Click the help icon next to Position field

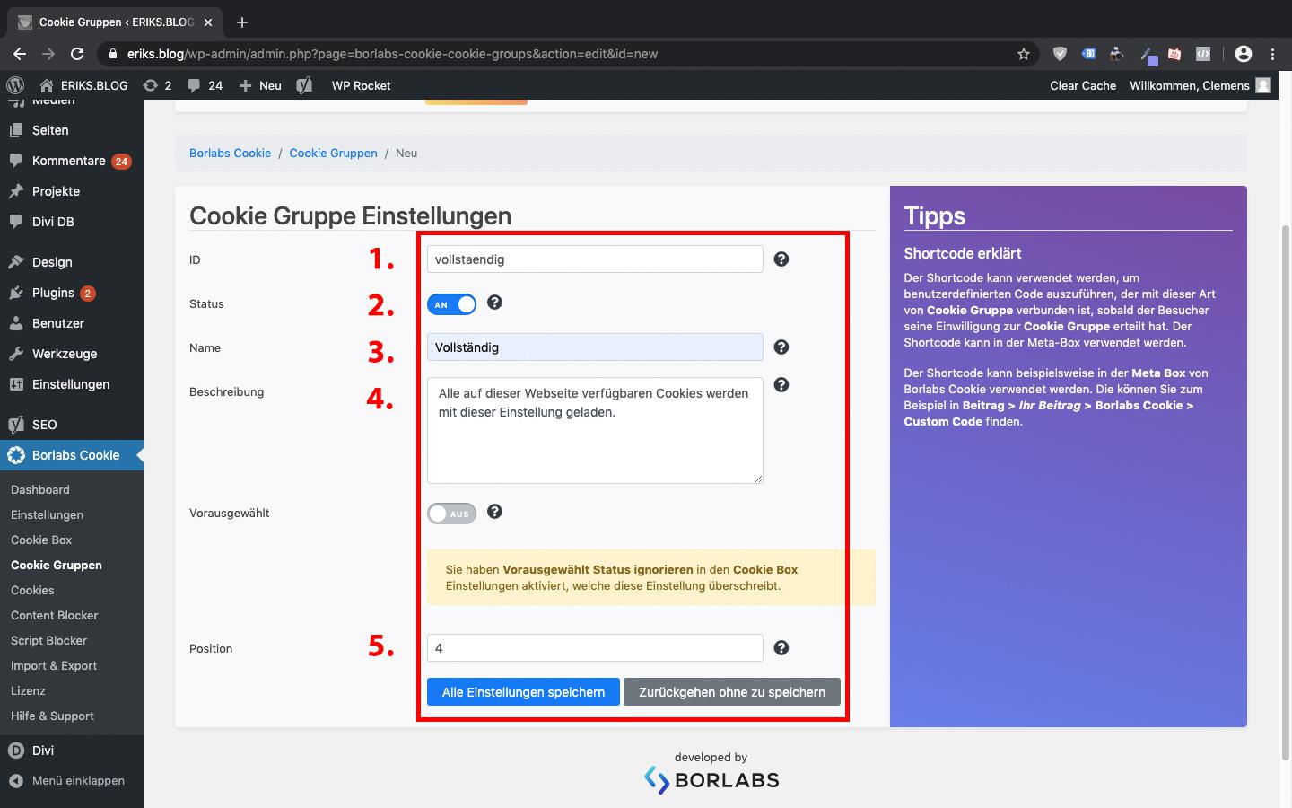(x=781, y=648)
